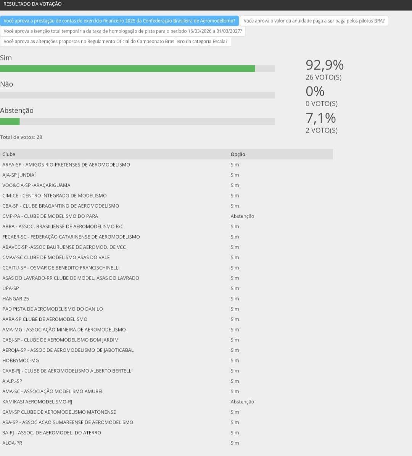Select the KAMIKASI AEROMODELISMO-RJ club row
Viewport: 412px width, 456px height.
(37, 402)
